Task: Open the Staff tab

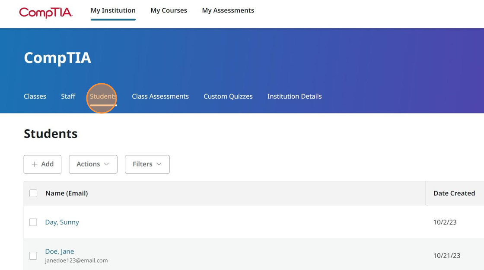Action: point(68,97)
